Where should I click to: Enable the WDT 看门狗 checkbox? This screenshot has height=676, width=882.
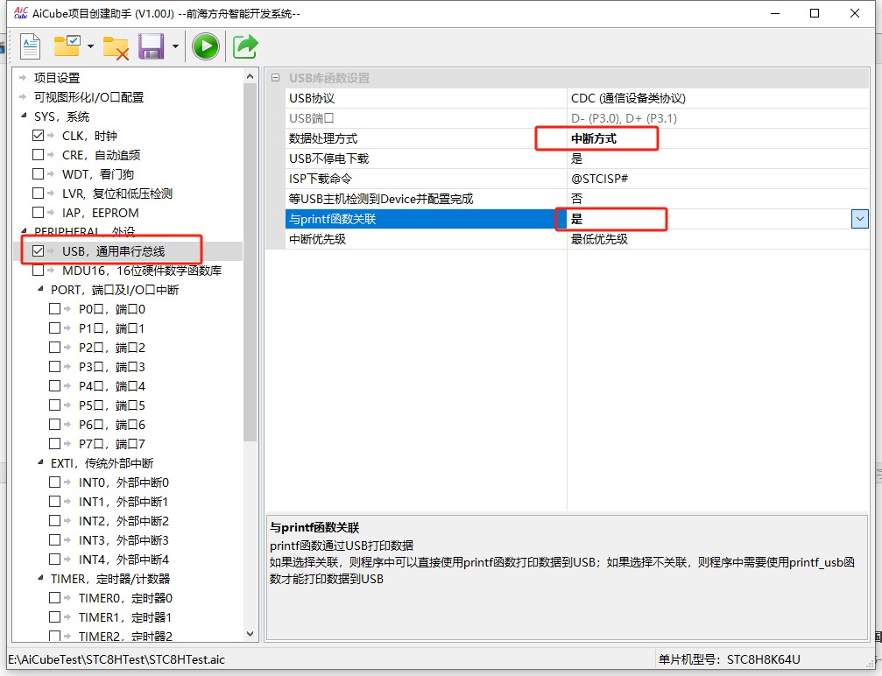38,174
